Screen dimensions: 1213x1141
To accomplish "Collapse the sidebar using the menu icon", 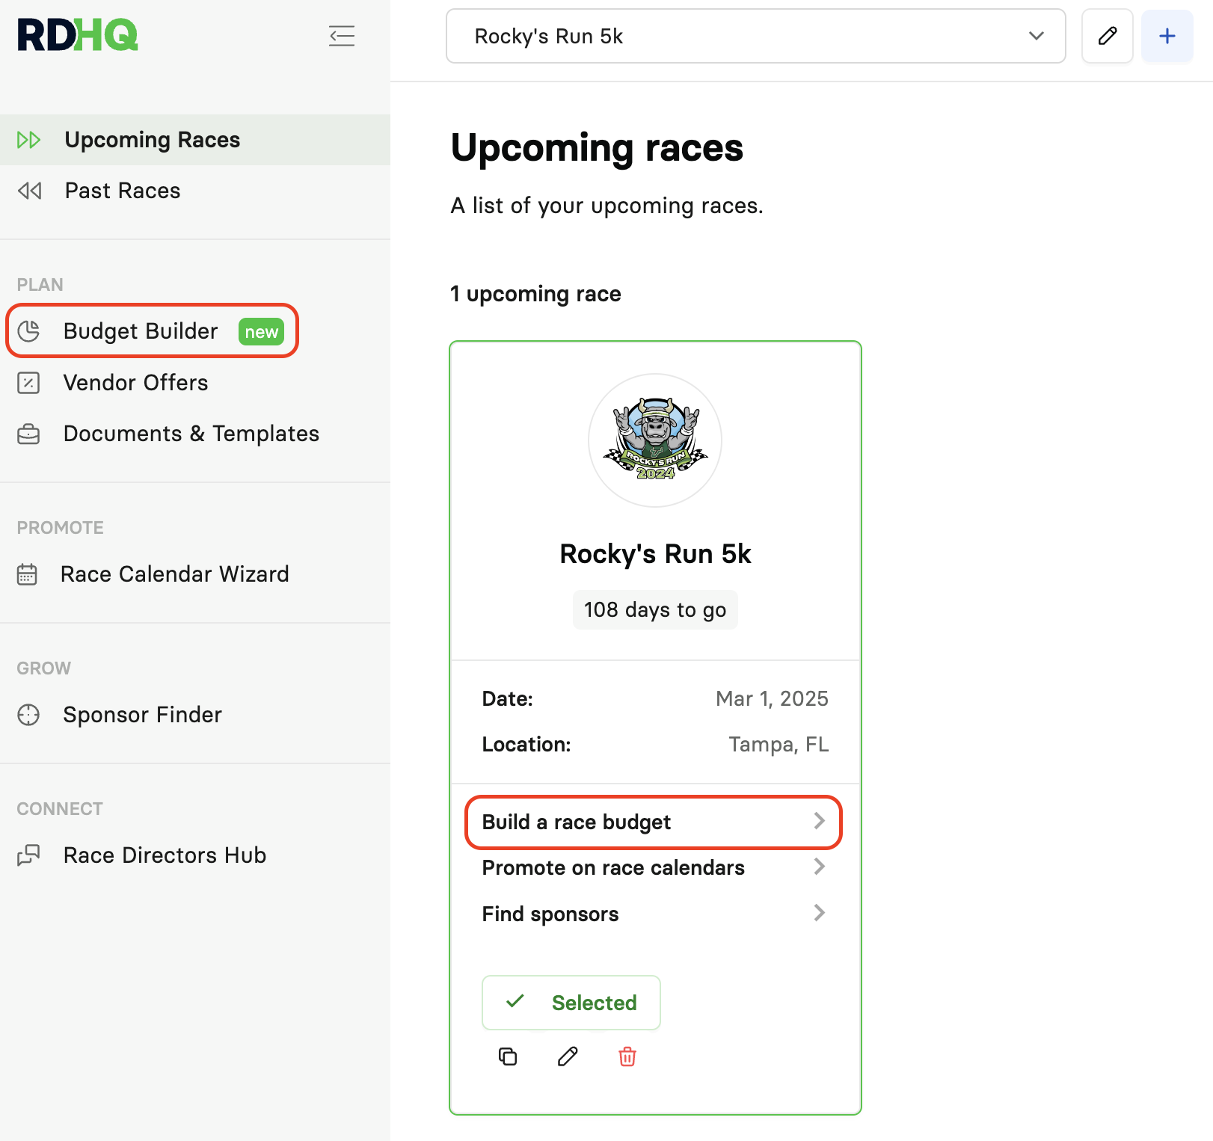I will pos(342,35).
